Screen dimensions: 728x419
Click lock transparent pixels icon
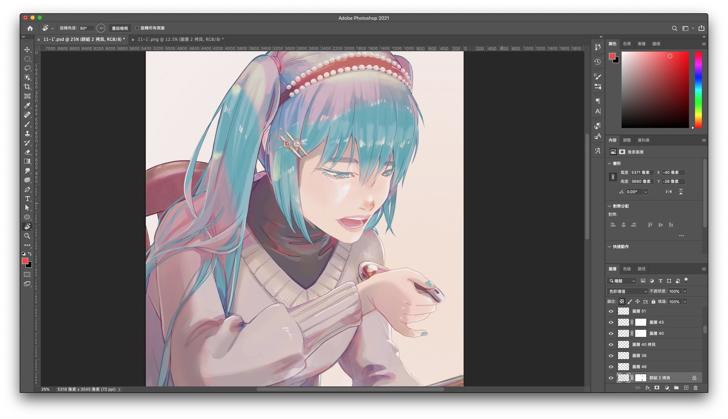tap(622, 301)
